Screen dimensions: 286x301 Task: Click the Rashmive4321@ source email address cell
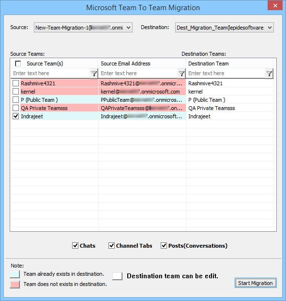point(142,83)
